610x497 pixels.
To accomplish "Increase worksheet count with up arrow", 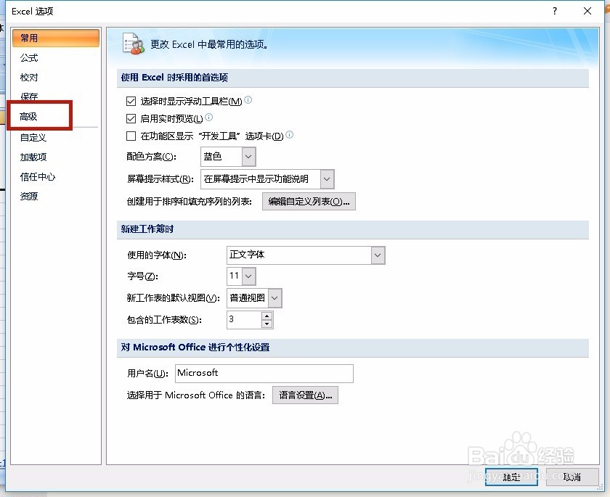I will point(267,316).
